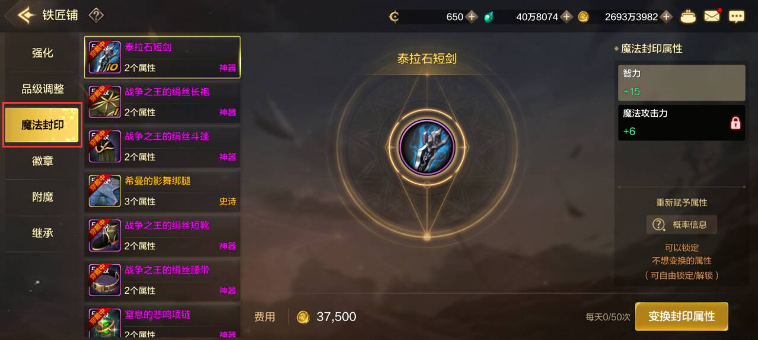Toggle the lock on 魔法攻击力 attribute

click(735, 123)
